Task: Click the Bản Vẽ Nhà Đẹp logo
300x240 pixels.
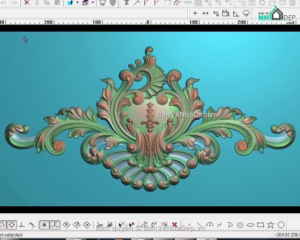Action: tap(276, 15)
